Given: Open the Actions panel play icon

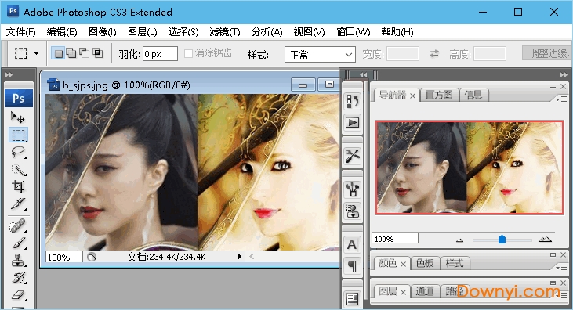Looking at the screenshot, I should [x=352, y=123].
